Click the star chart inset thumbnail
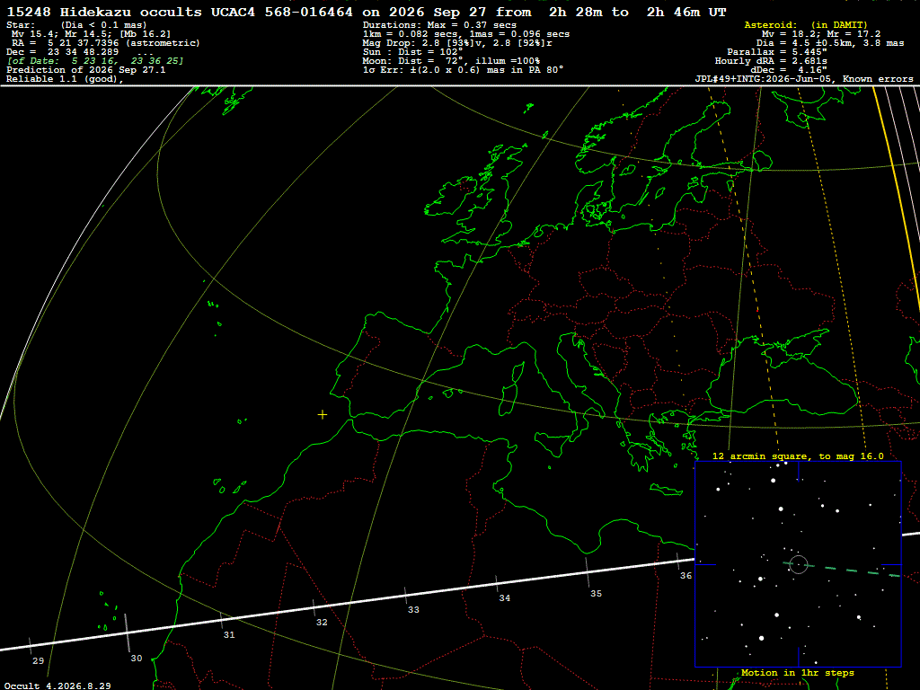The height and width of the screenshot is (690, 920). pos(798,564)
